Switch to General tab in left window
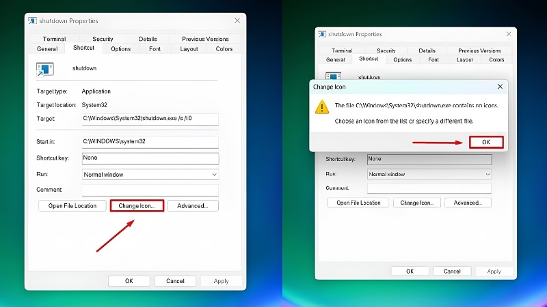Screen dimensions: 547x307 47,48
